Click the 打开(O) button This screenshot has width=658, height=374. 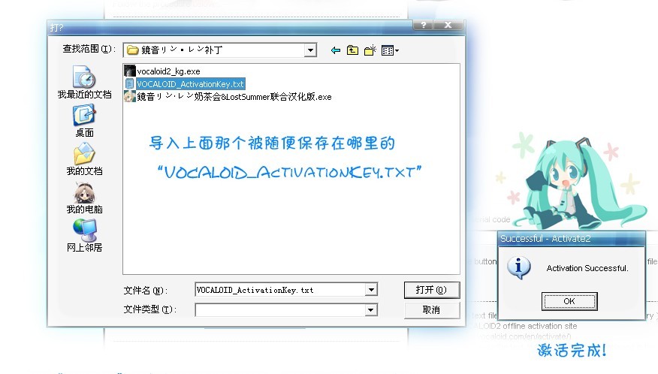click(x=432, y=290)
